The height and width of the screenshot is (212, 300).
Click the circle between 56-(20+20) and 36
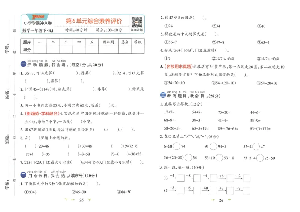pyautogui.click(x=188, y=158)
